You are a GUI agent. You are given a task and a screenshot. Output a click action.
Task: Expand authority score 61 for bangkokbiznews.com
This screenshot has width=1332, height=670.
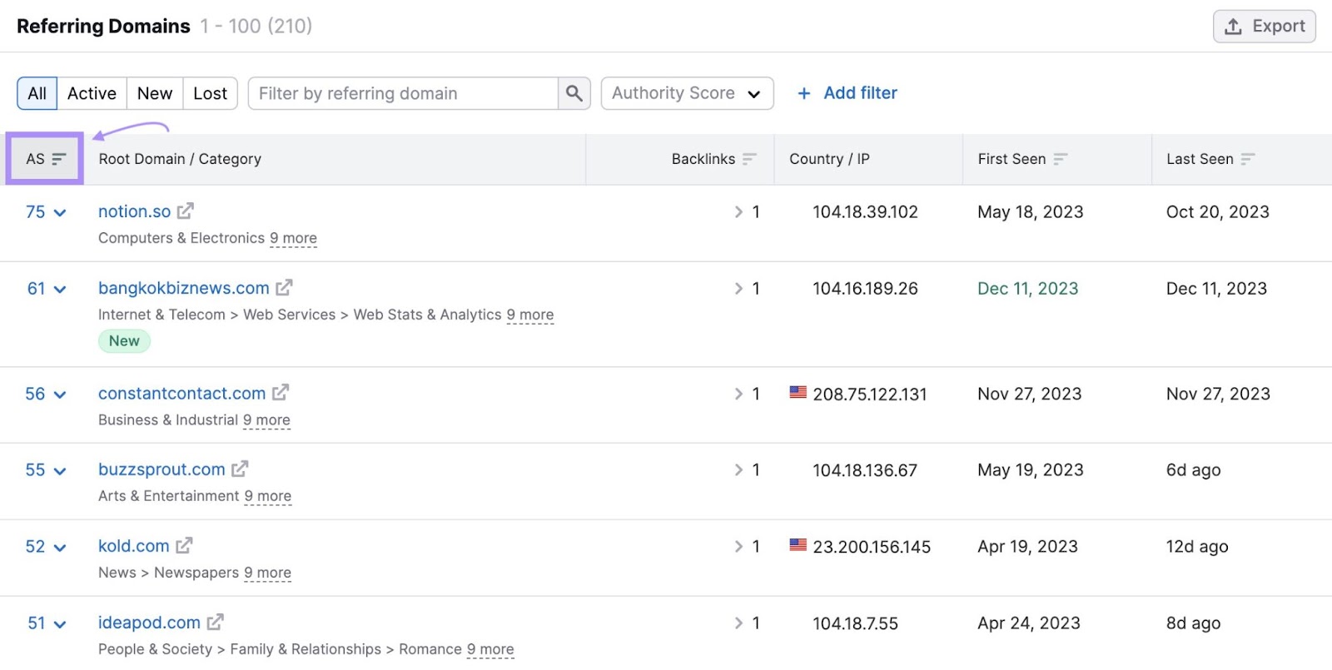(46, 289)
